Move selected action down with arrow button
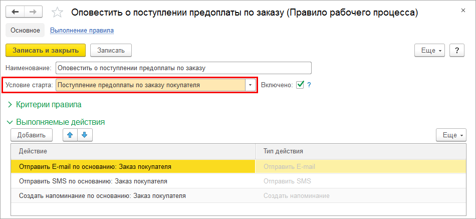 click(84, 135)
